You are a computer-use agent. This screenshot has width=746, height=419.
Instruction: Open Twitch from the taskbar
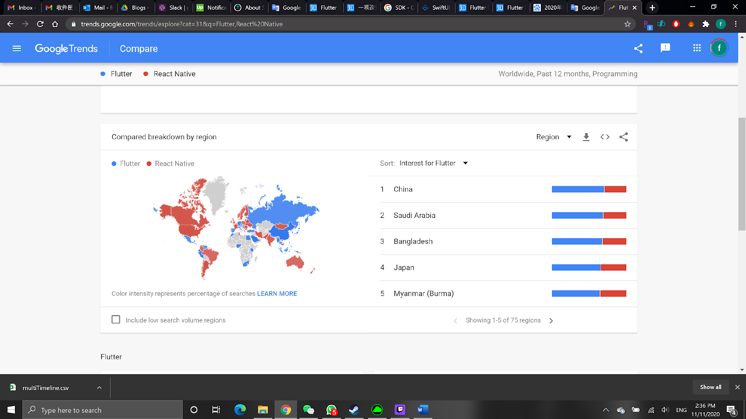400,410
